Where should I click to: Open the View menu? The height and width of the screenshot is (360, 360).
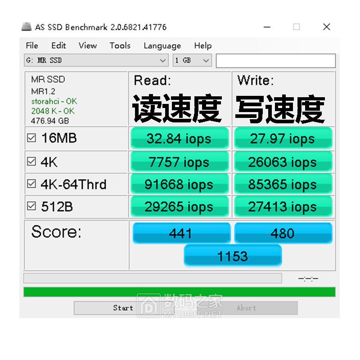[x=88, y=45]
